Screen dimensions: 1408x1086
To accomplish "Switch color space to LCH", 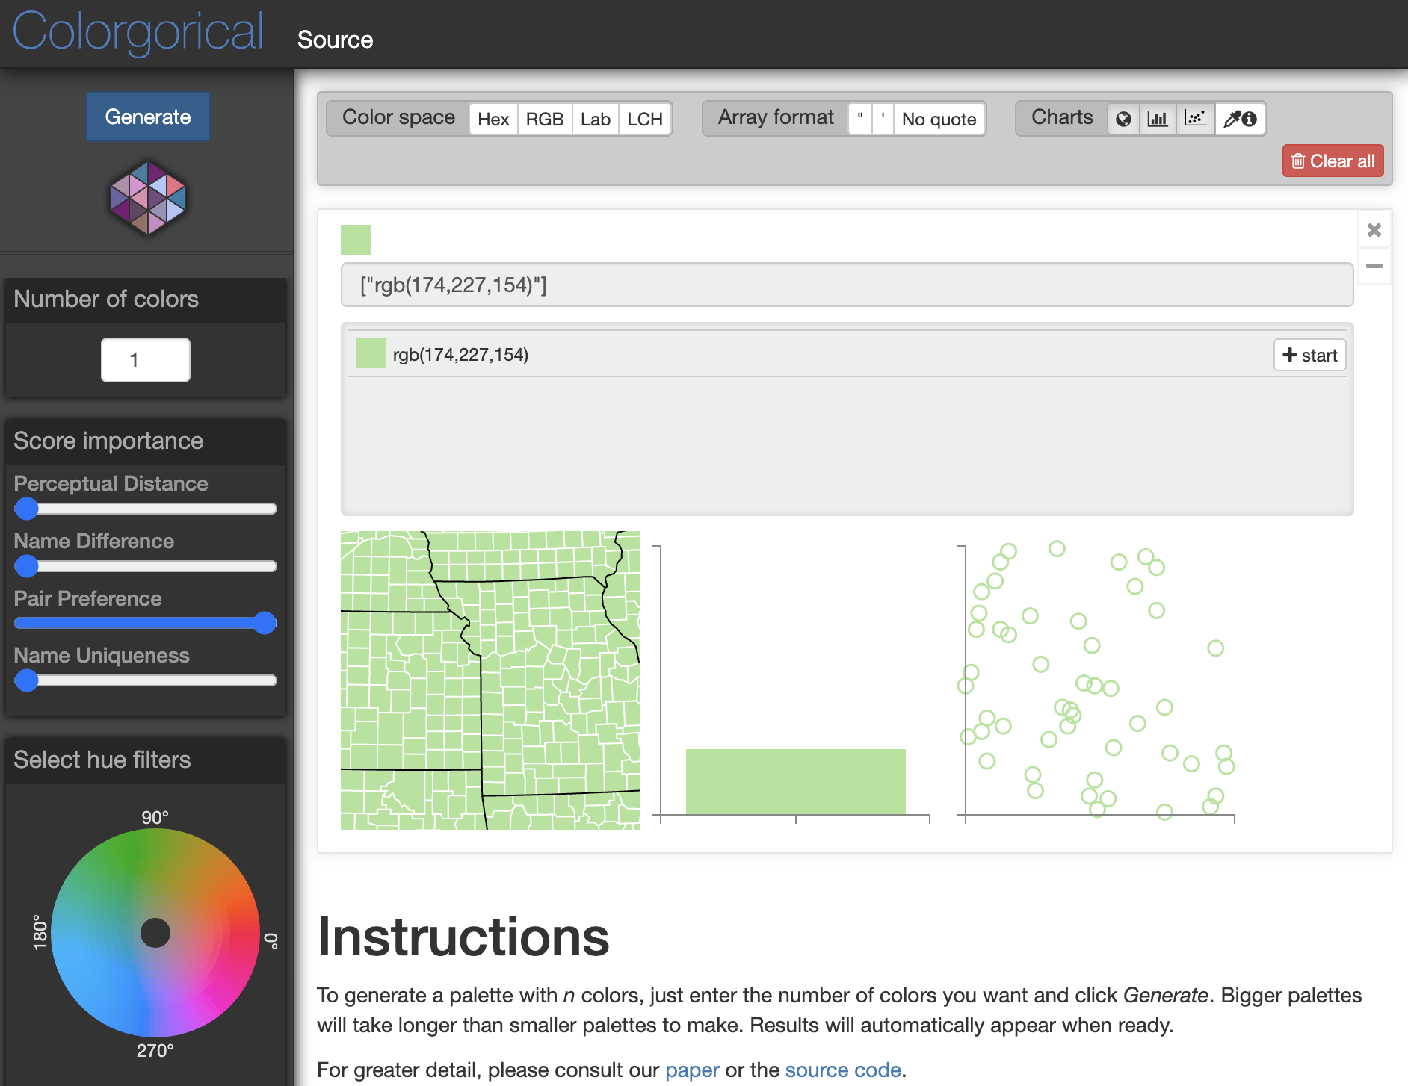I will click(x=644, y=119).
